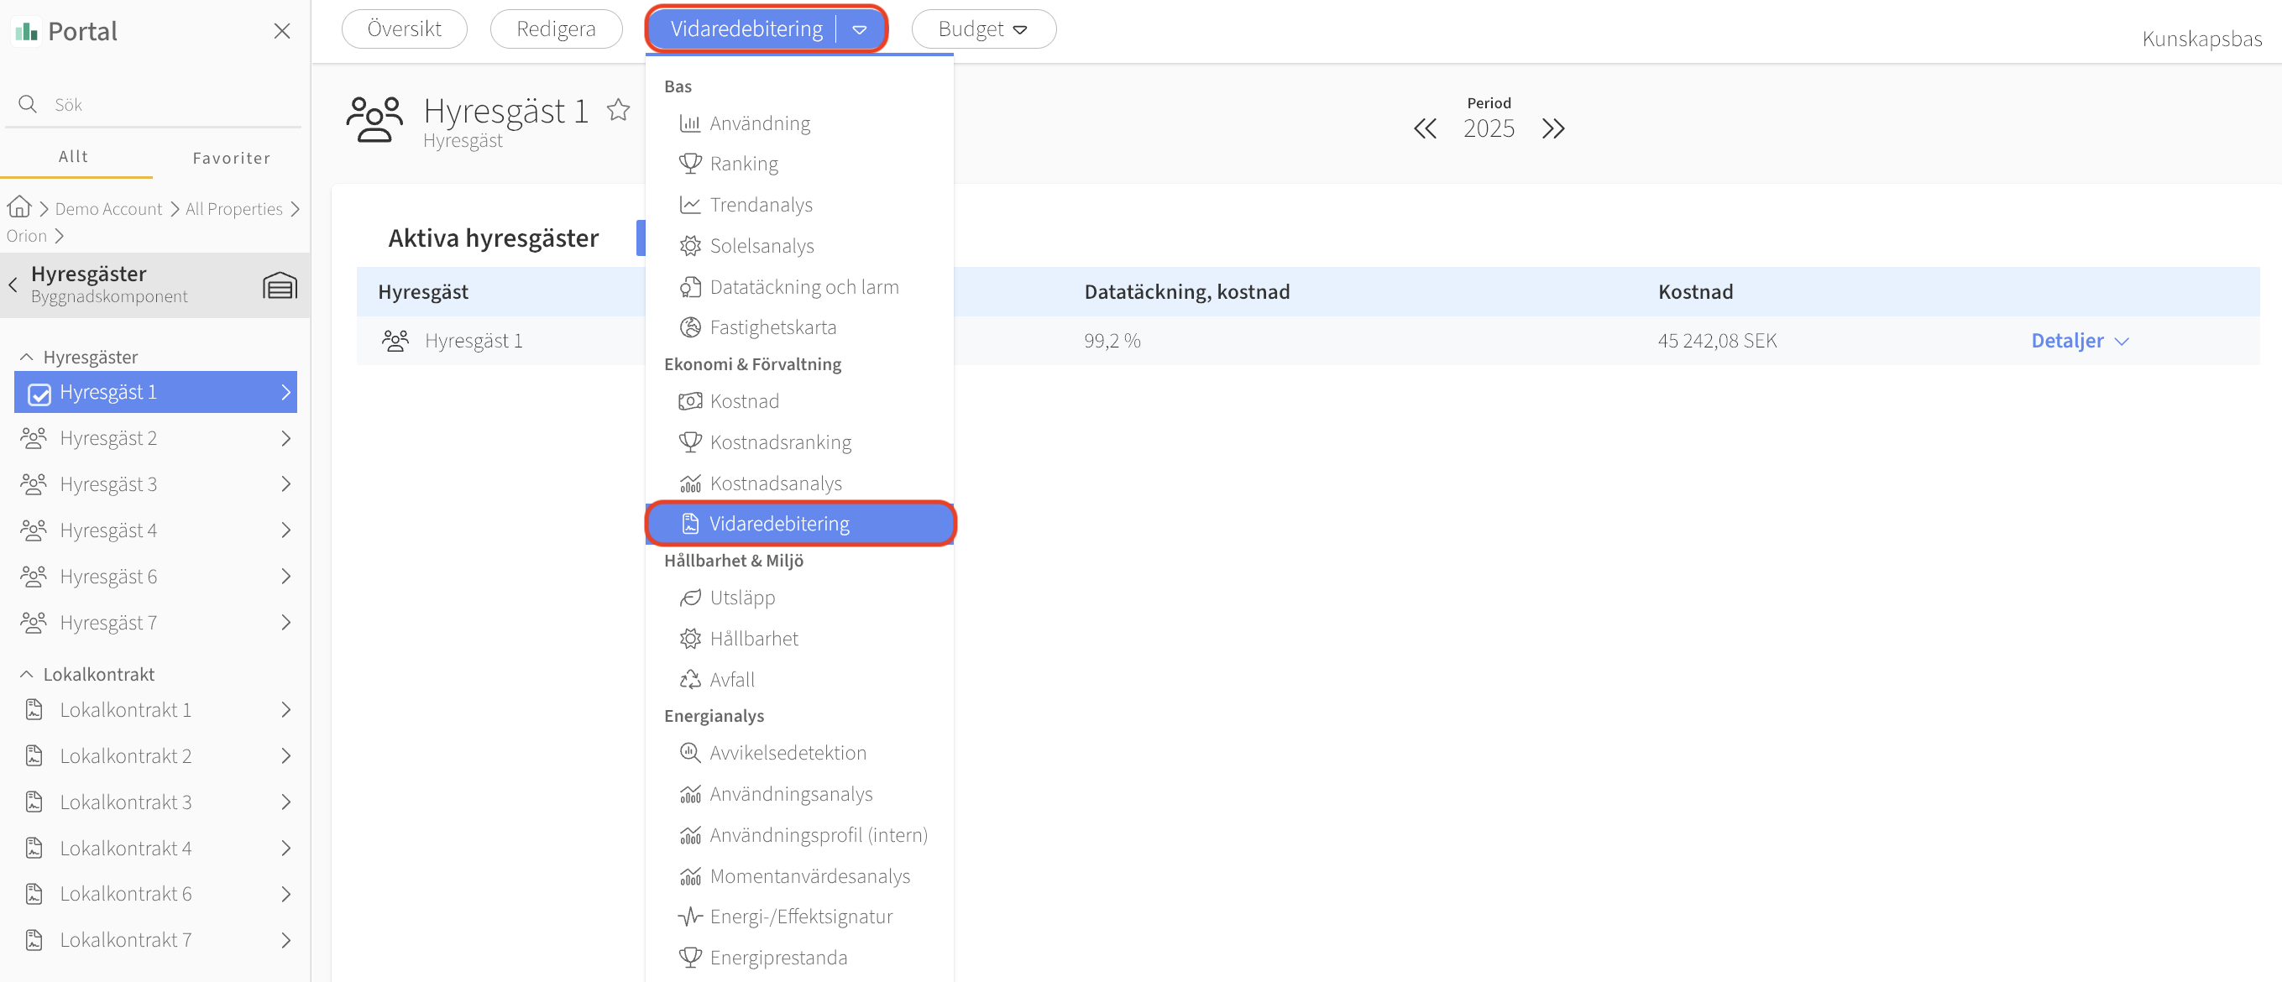Open Kostnad money menu item
2282x982 pixels.
coord(799,401)
